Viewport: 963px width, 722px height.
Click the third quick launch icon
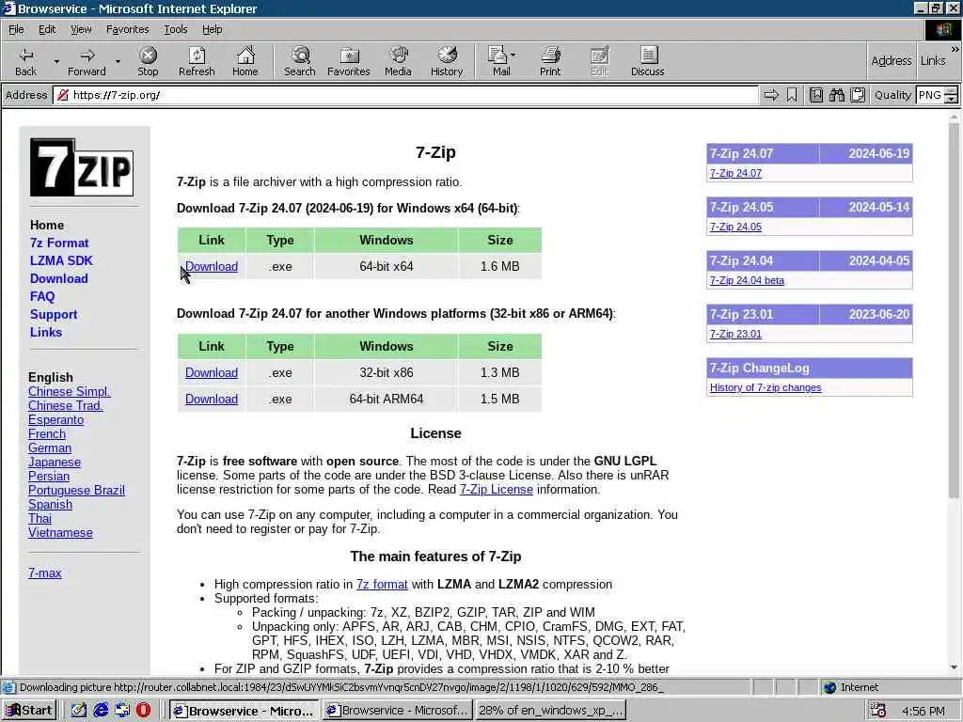coord(122,711)
